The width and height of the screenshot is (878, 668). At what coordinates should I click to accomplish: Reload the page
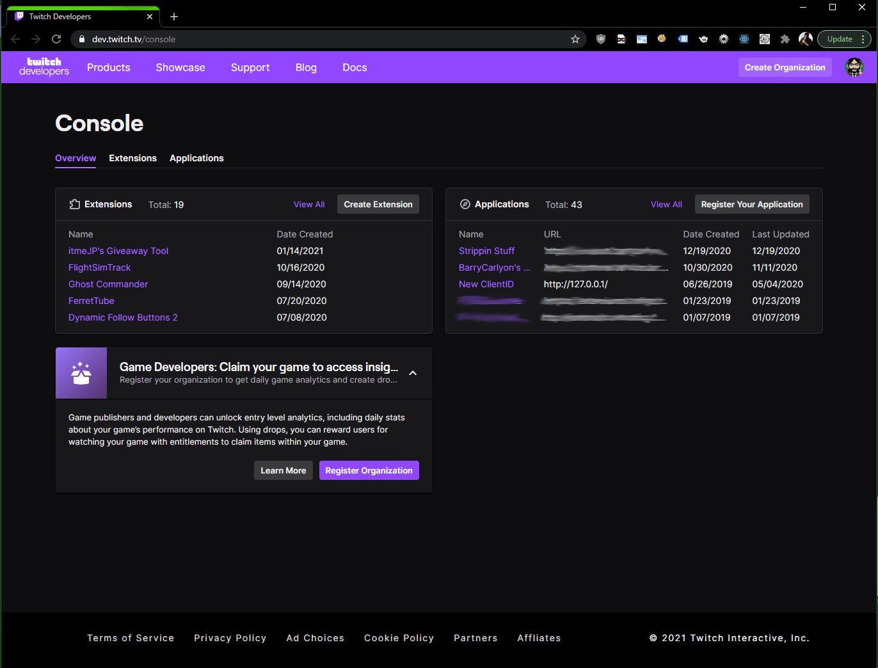coord(56,39)
